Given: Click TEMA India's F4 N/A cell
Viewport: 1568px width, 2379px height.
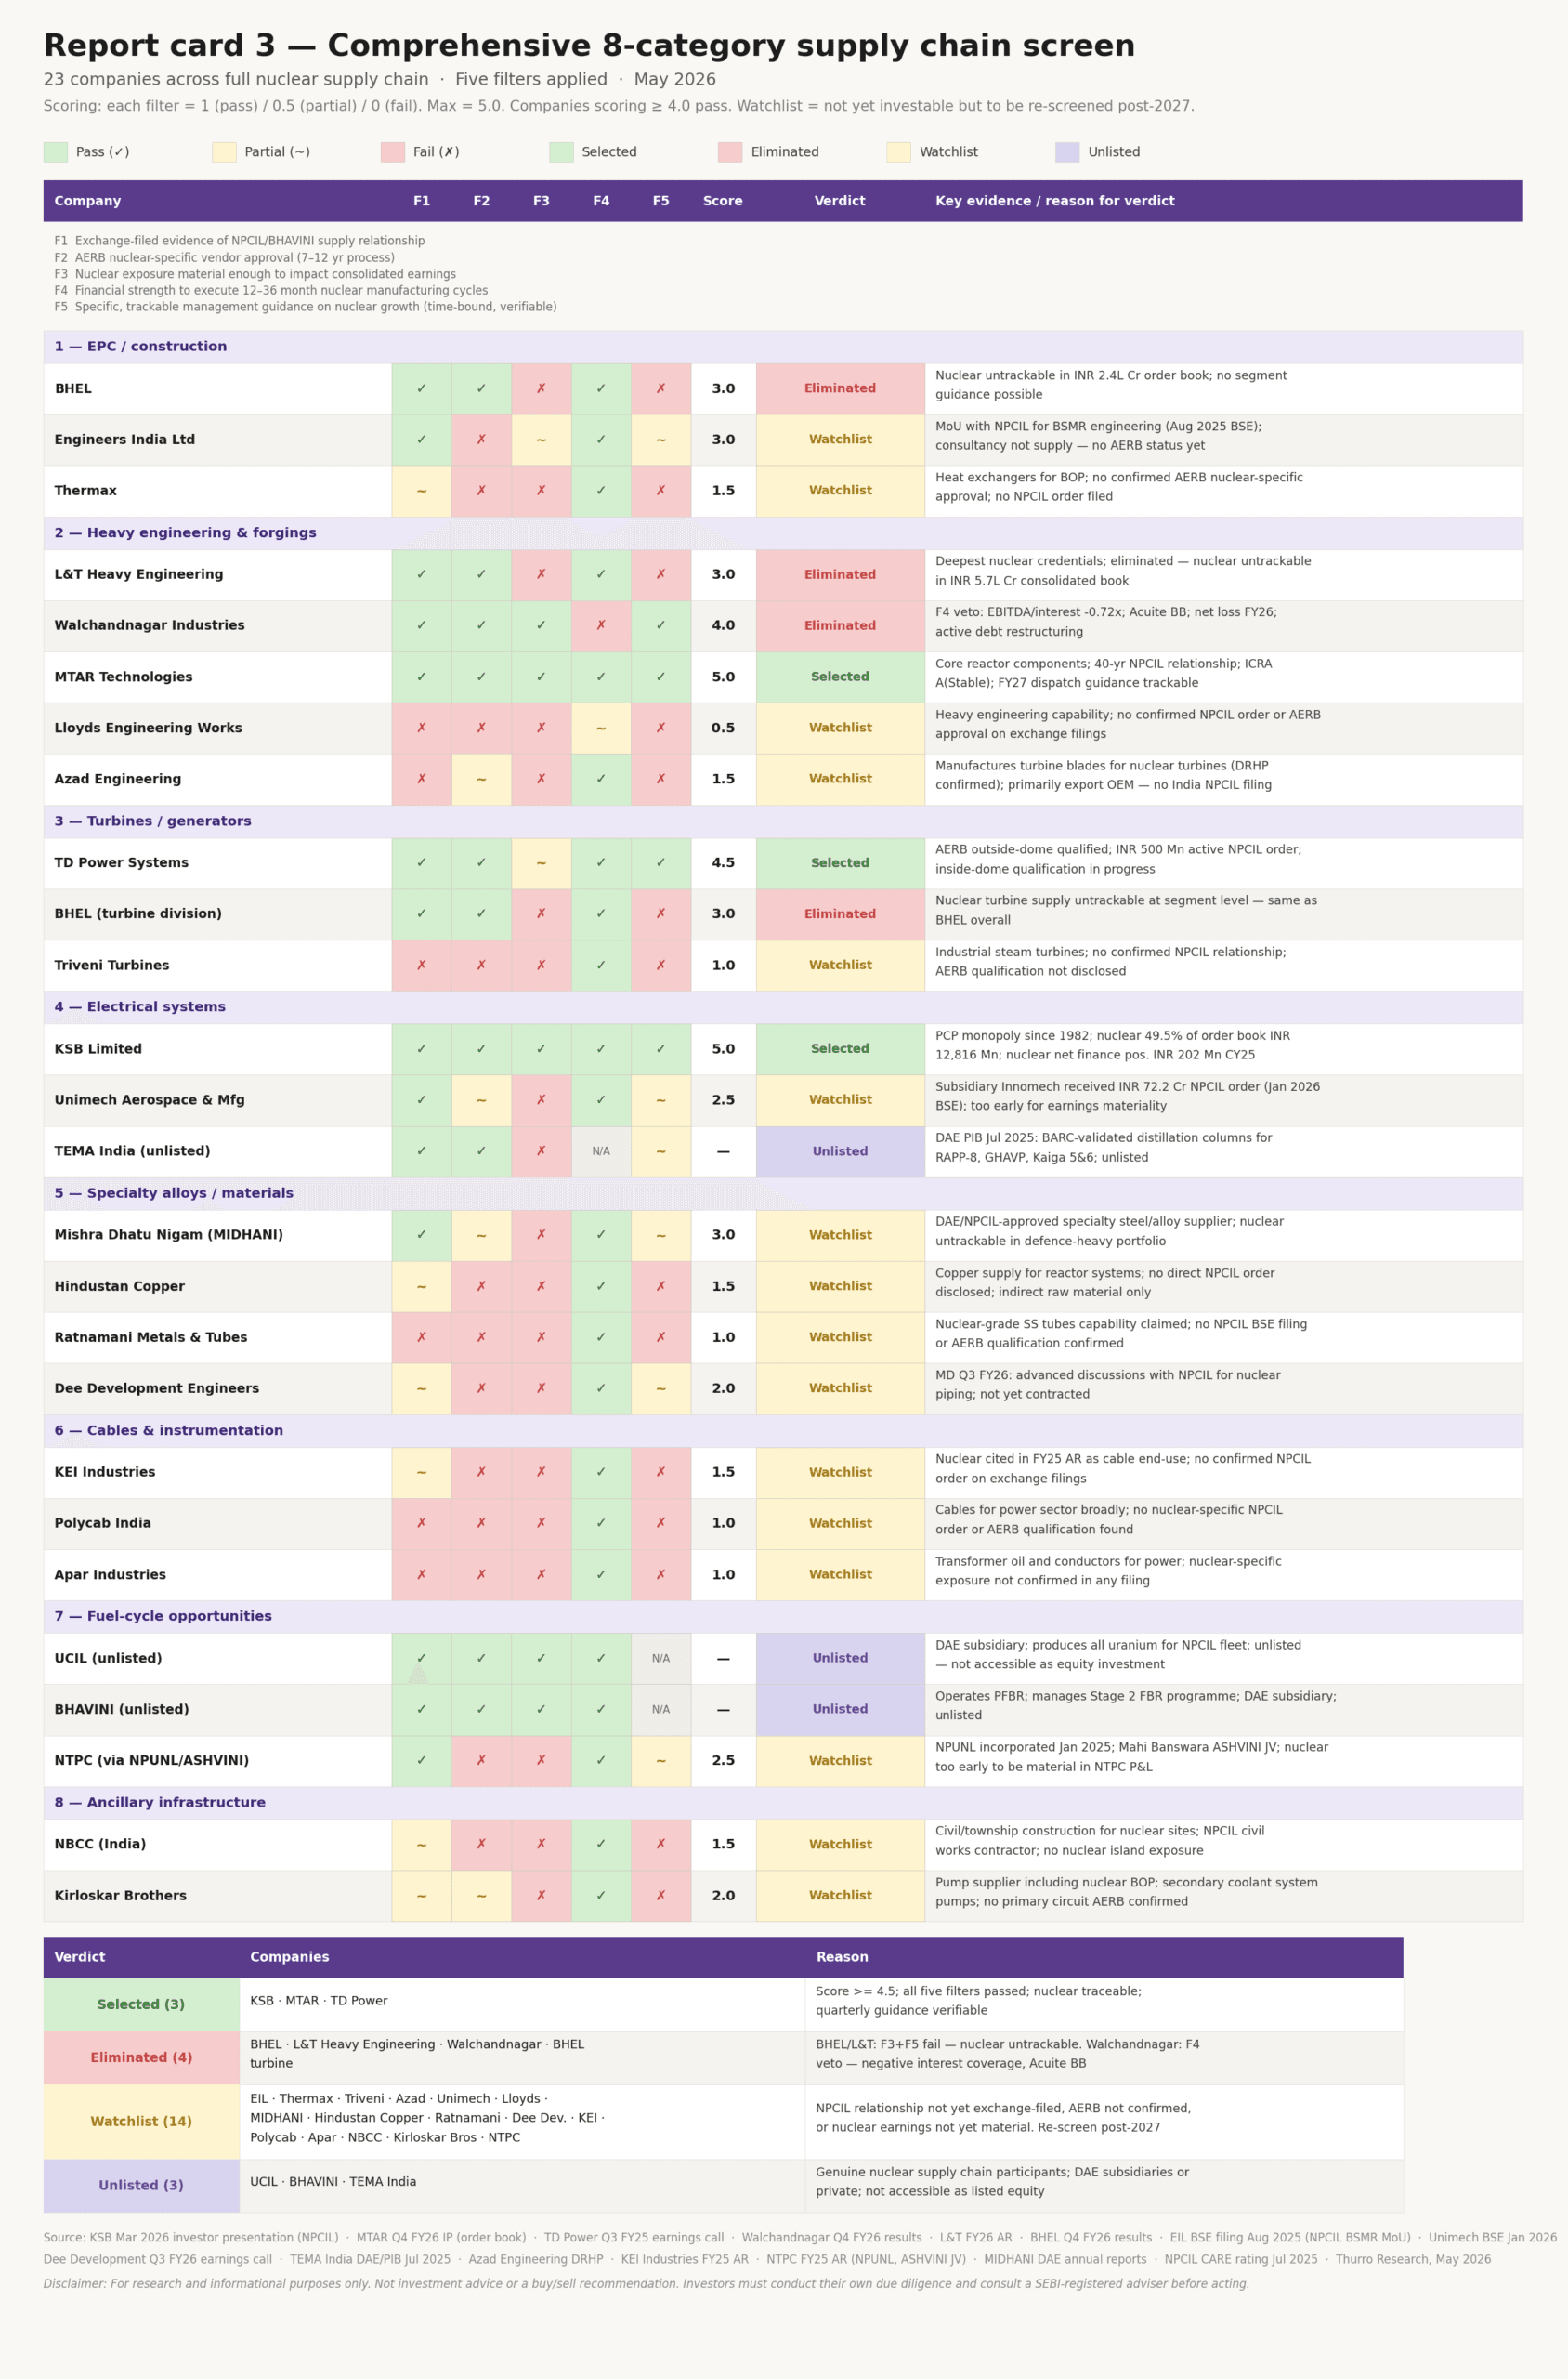Looking at the screenshot, I should tap(601, 1151).
